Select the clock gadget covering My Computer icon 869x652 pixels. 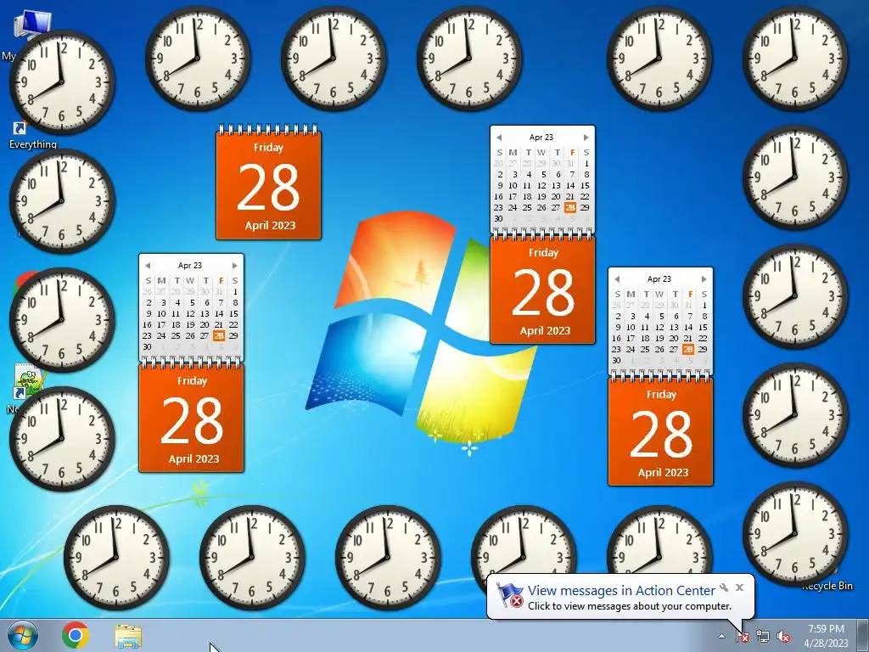(61, 82)
